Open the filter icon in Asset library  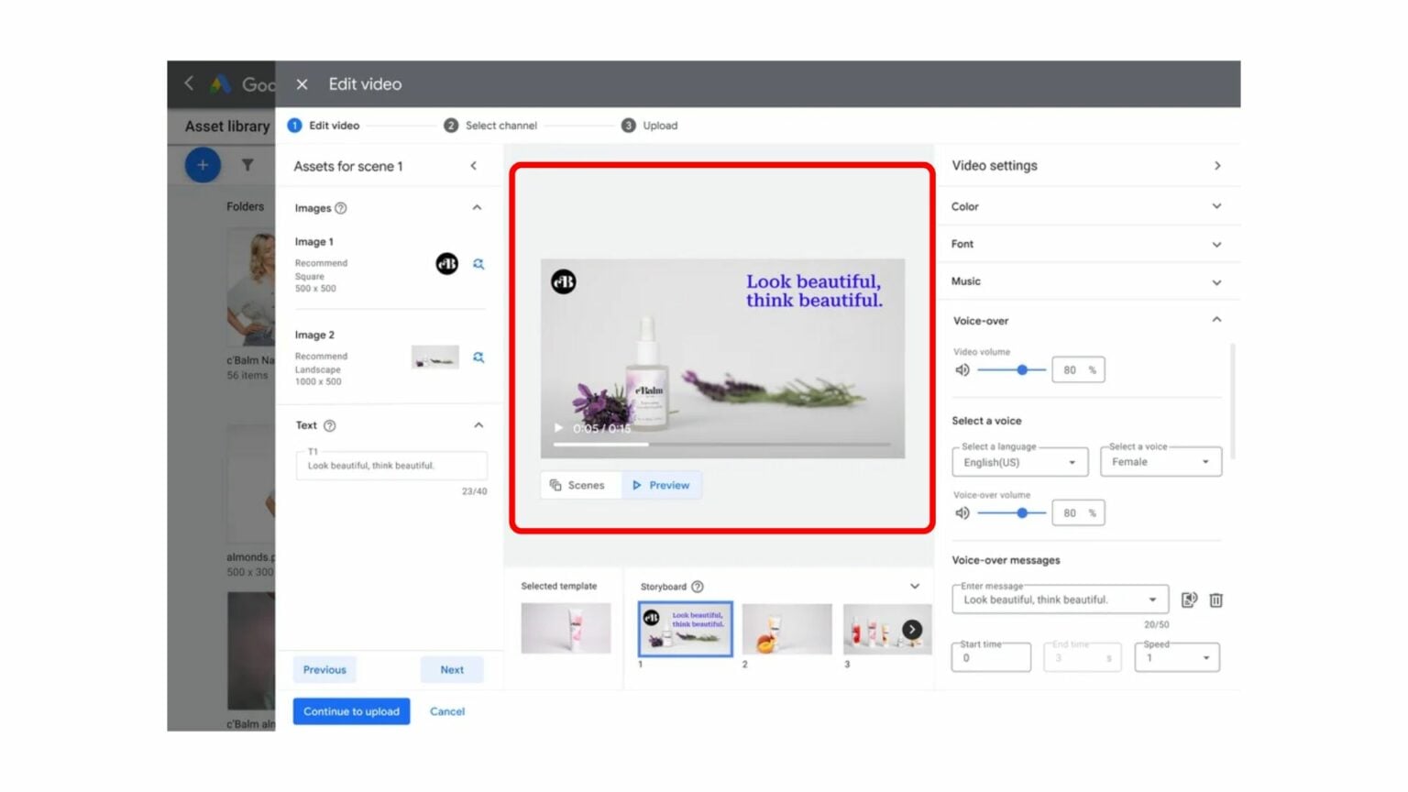(x=247, y=165)
